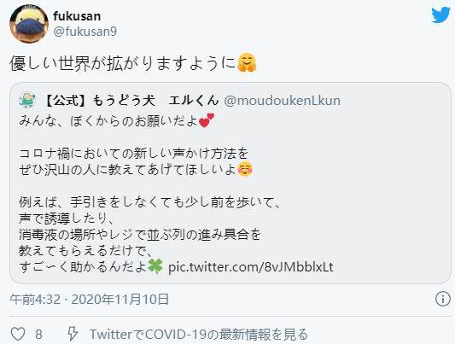This screenshot has width=455, height=344.
Task: Click the hugging face emoji in tweet
Action: coord(247,62)
